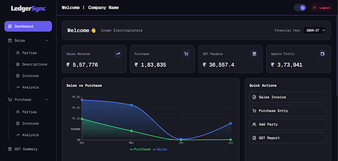Screen dimensions: 338x161
Task: Click the sheet icon beside GST Report
Action: point(254,138)
